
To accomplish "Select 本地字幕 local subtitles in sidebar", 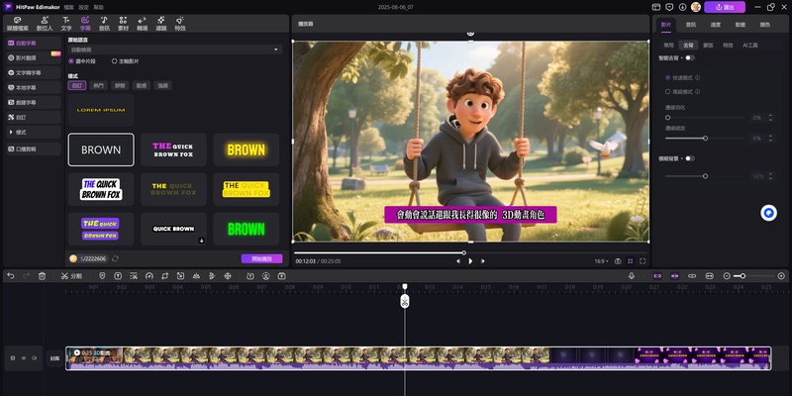I will (34, 87).
